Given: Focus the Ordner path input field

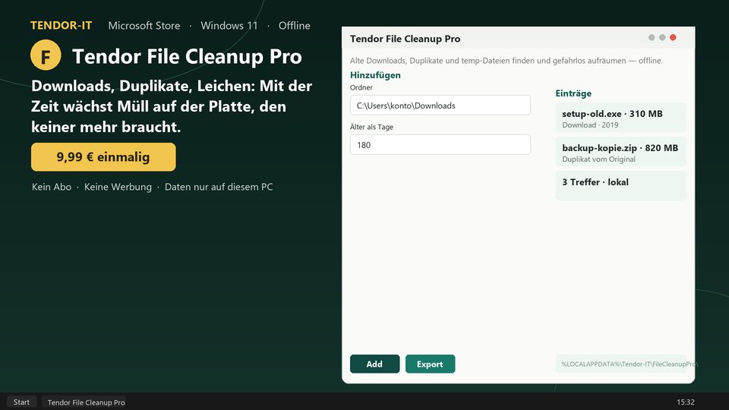Looking at the screenshot, I should click(440, 106).
